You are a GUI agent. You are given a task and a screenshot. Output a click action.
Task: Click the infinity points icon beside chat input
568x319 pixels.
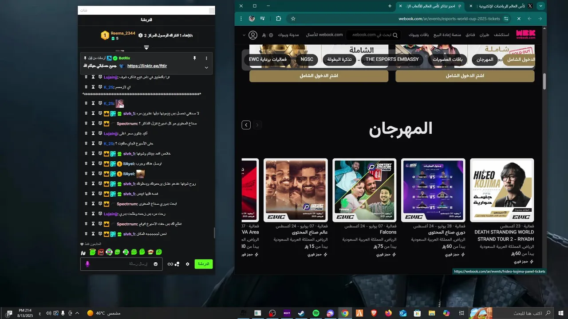pos(170,264)
